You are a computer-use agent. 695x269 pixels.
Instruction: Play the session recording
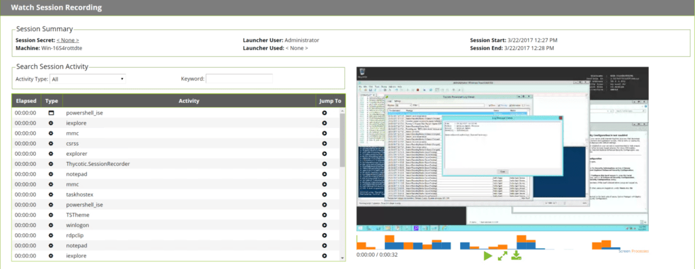point(488,255)
